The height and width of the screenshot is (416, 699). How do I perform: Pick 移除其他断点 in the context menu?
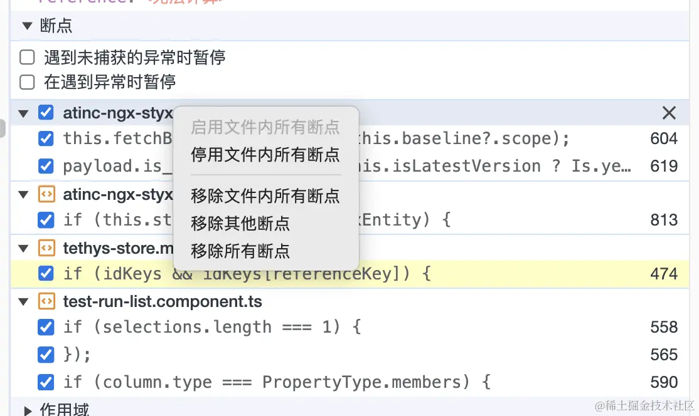click(x=240, y=223)
